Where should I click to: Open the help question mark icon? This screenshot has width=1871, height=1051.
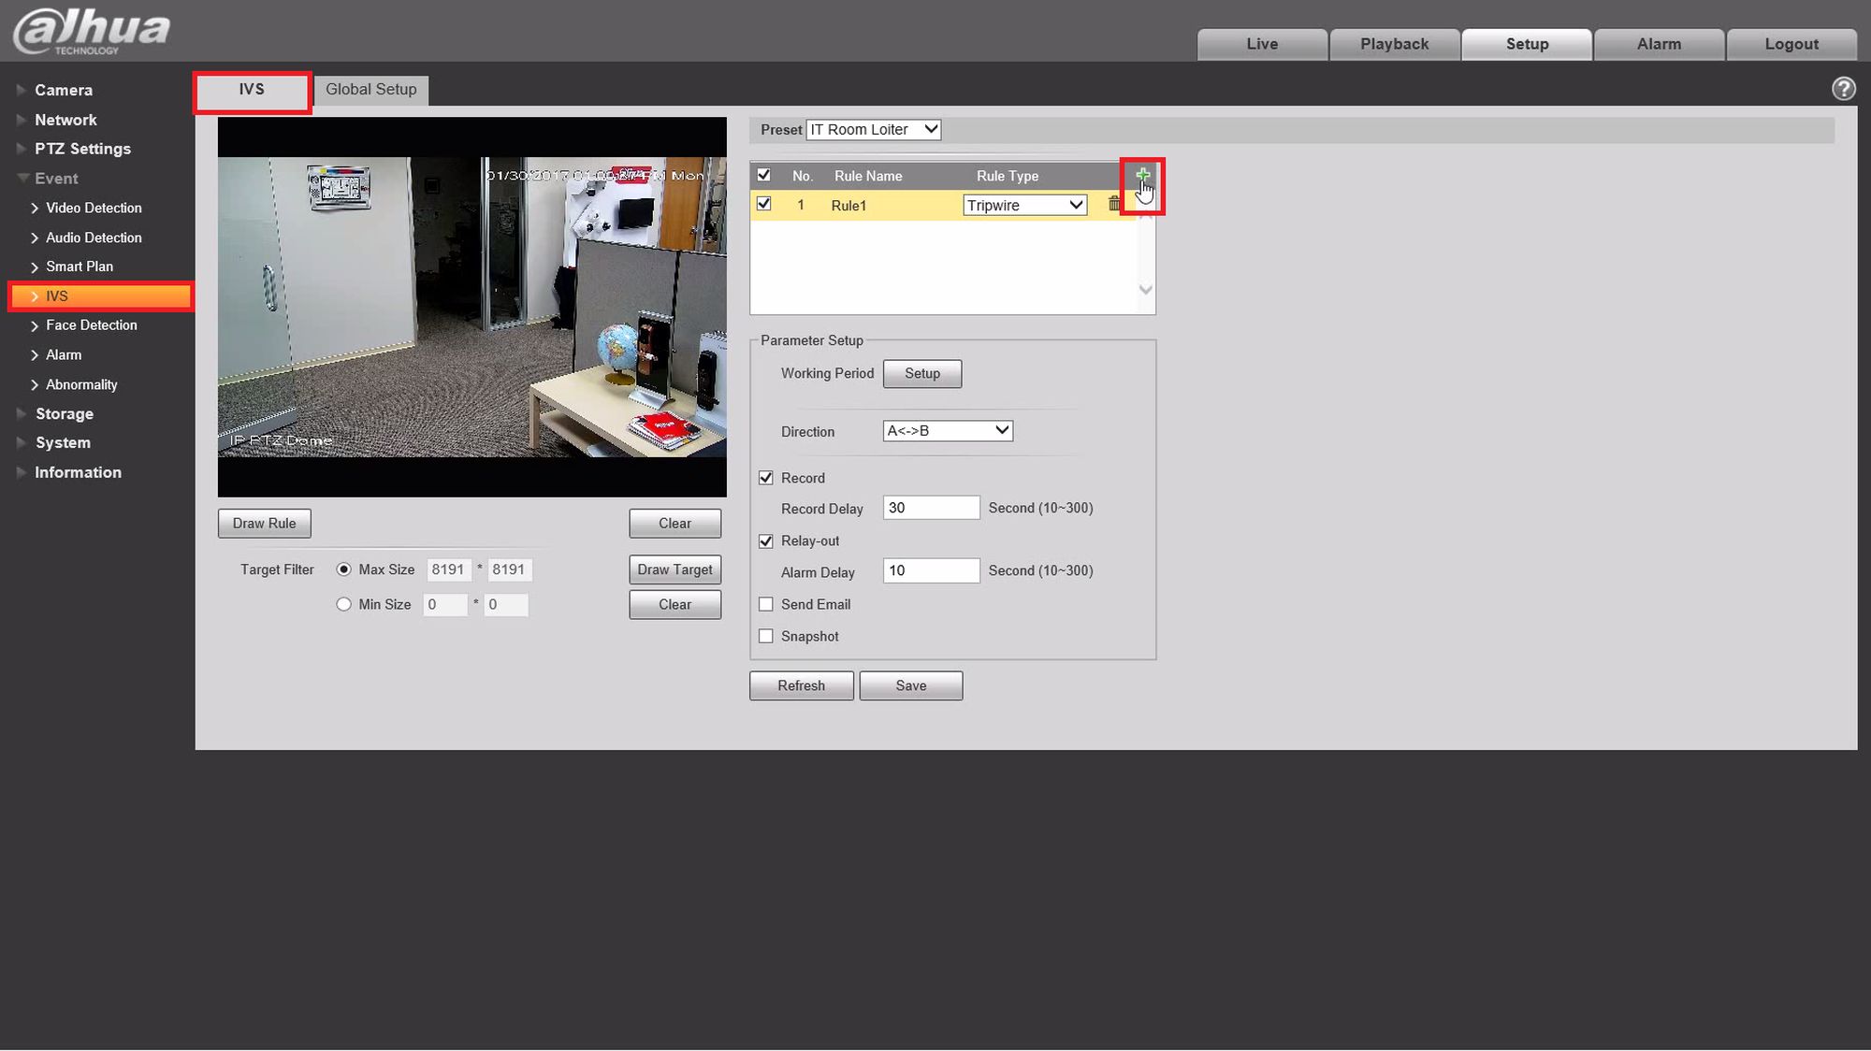coord(1843,89)
